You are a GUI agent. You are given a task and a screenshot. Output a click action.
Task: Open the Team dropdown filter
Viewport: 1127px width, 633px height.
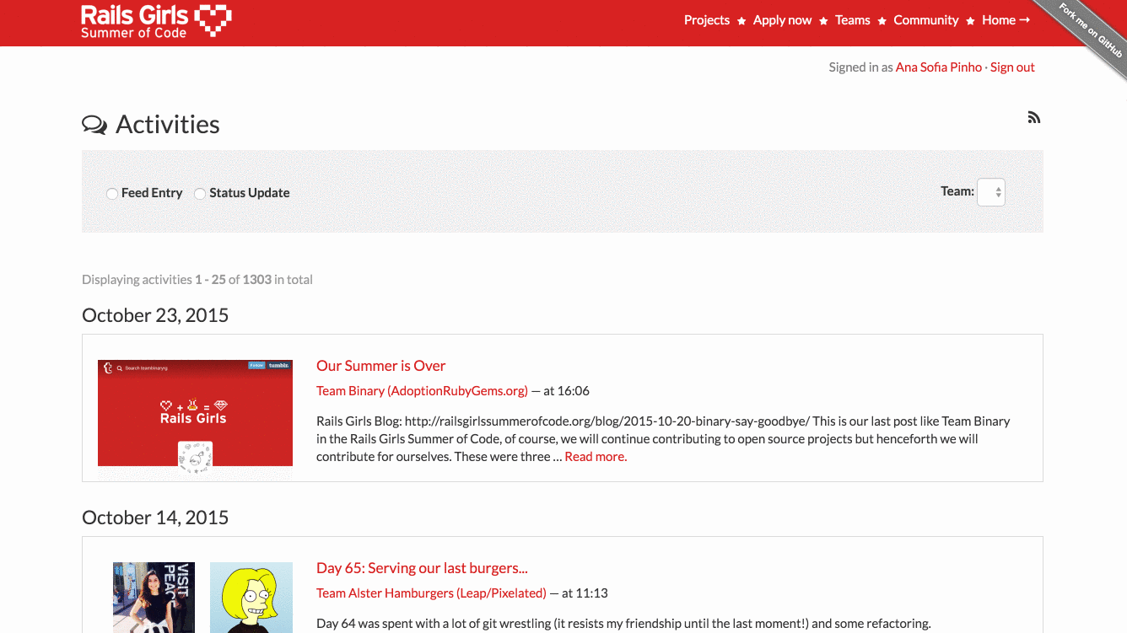click(990, 192)
